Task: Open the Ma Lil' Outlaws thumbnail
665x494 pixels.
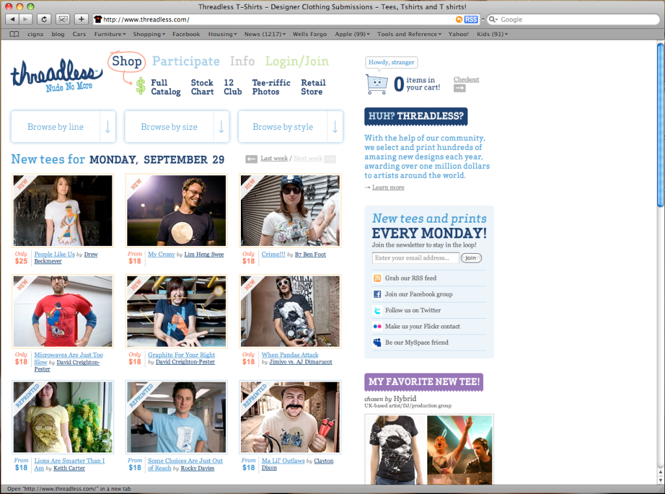Action: click(290, 417)
